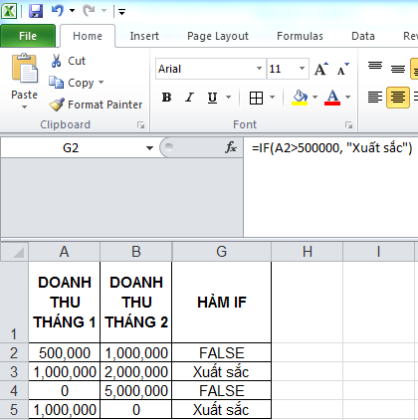Screen dimensions: 418x420
Task: Open the Font dialog launcher
Action: coord(348,125)
